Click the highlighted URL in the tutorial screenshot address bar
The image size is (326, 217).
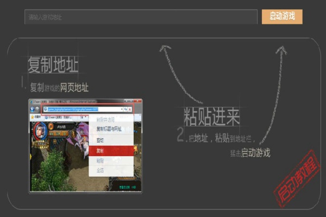73,109
